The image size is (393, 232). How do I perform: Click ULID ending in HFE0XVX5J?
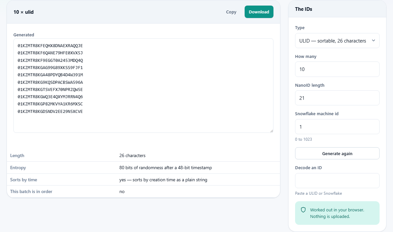[50, 53]
